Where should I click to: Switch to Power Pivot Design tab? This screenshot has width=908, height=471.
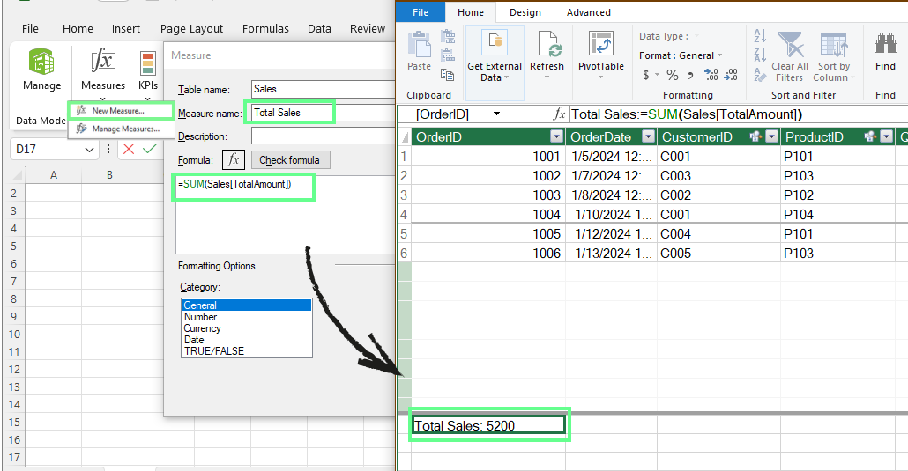coord(525,12)
